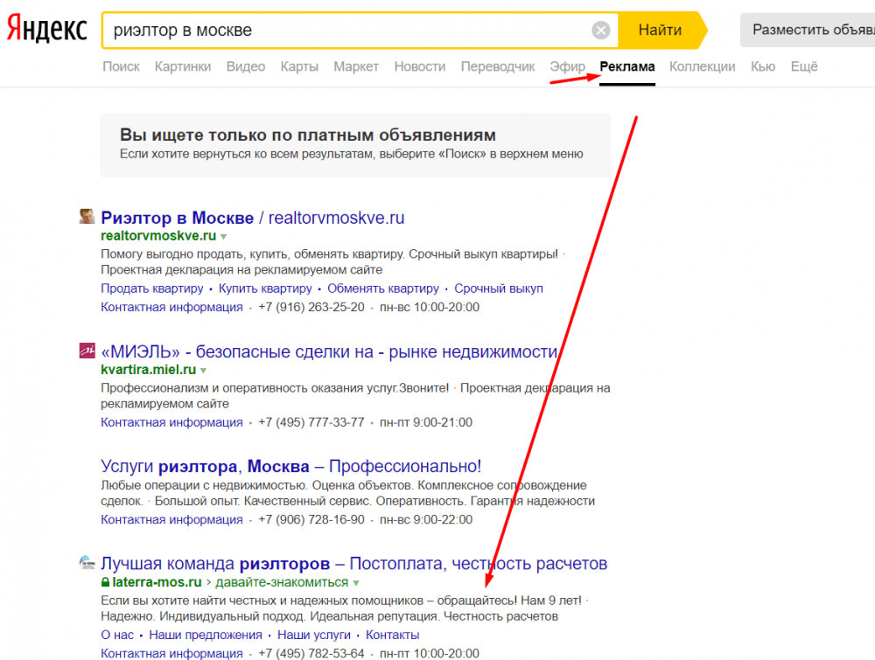Click the Яндекс logo
875x660 pixels.
[x=47, y=29]
